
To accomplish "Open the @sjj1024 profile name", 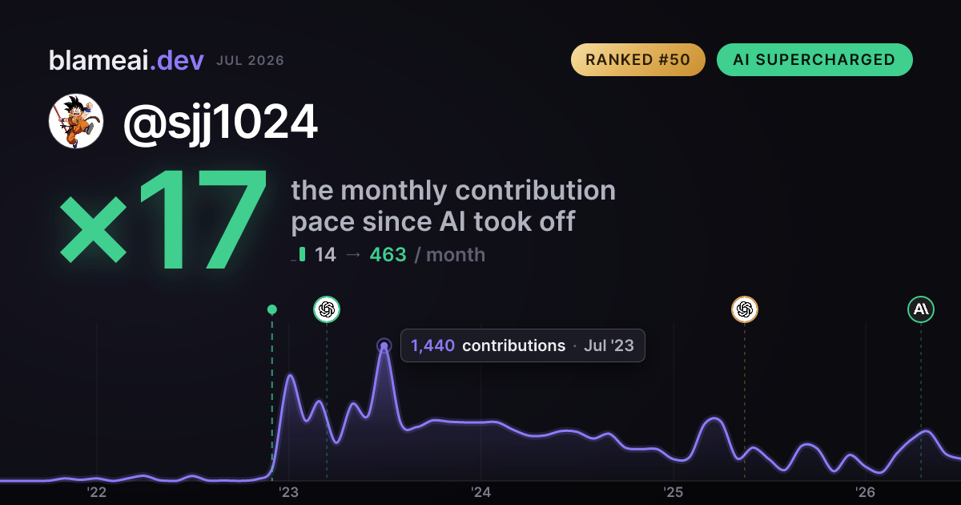I will coord(220,122).
